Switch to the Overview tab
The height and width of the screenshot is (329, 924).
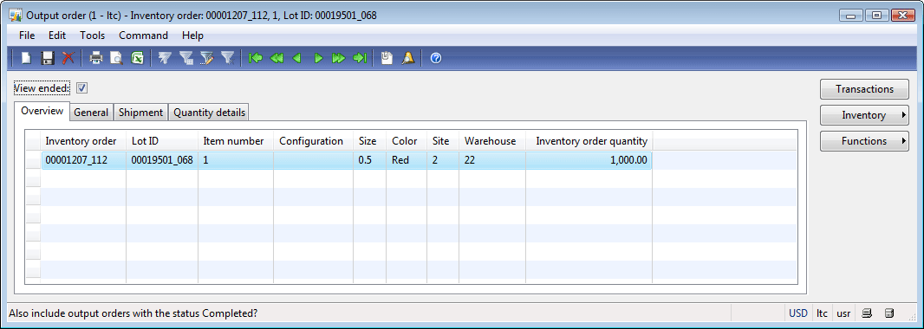pyautogui.click(x=42, y=111)
